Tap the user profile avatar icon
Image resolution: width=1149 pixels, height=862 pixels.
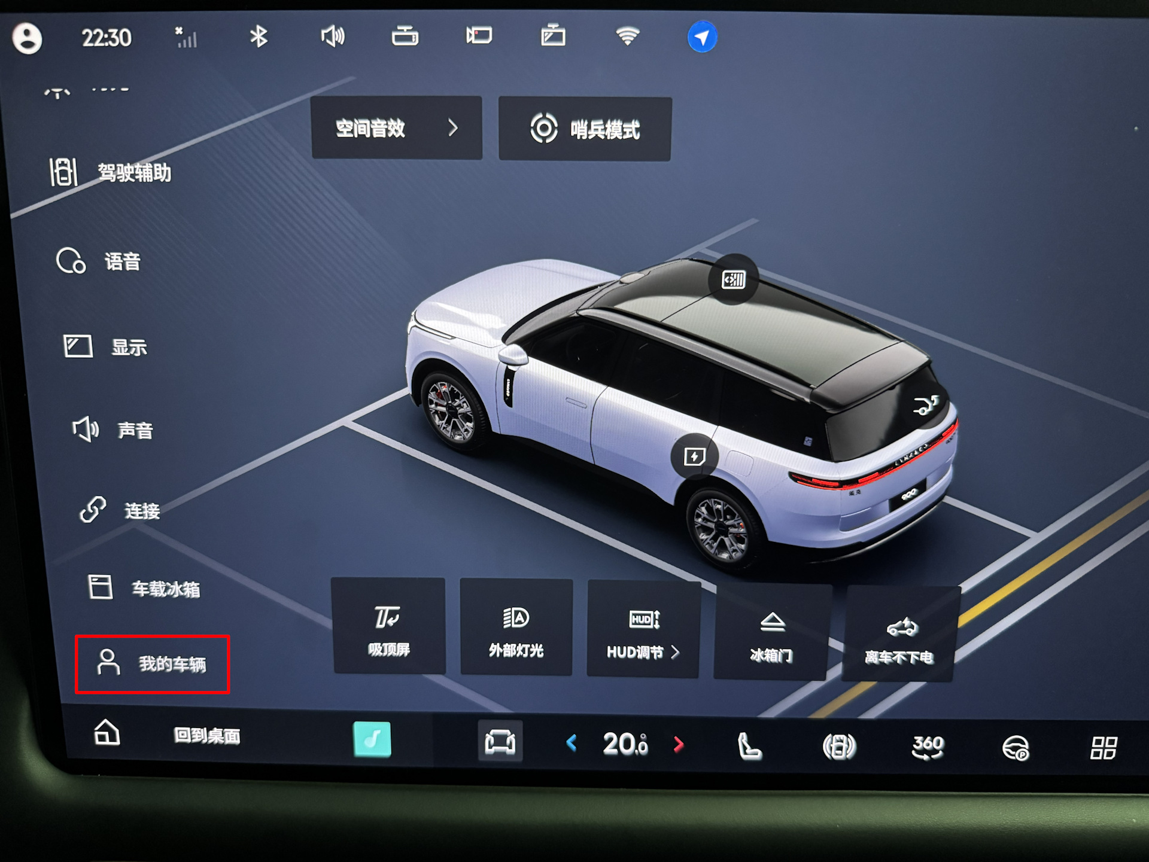[28, 38]
